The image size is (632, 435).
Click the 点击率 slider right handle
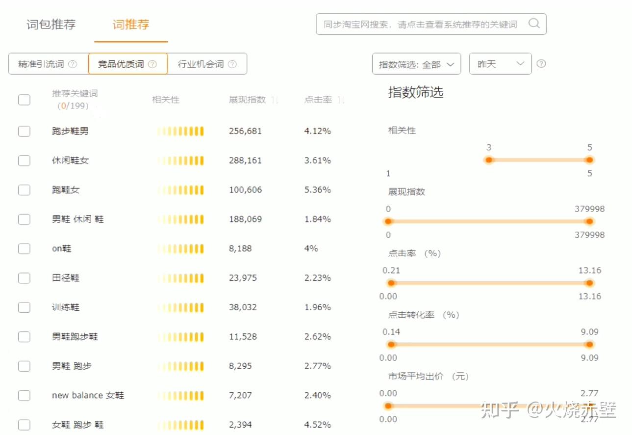point(590,283)
